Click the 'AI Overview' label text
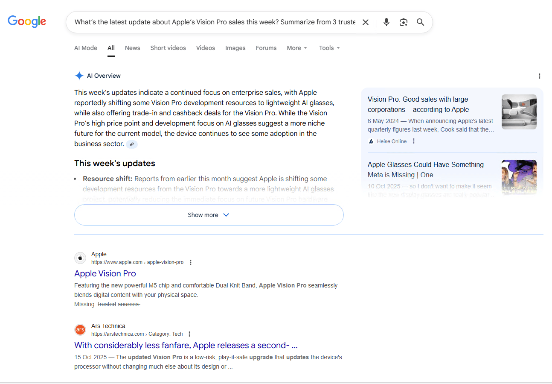The height and width of the screenshot is (384, 552). pyautogui.click(x=104, y=76)
